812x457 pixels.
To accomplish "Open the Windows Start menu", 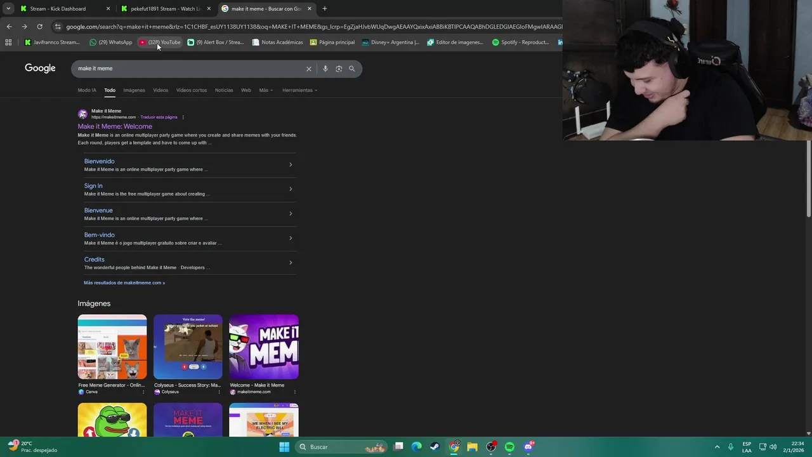I will coord(284,447).
